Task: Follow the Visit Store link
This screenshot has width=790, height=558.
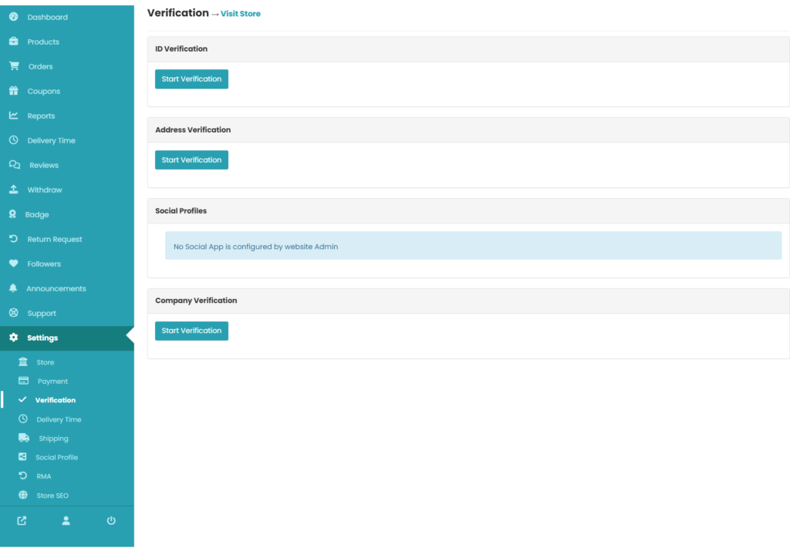Action: tap(241, 14)
